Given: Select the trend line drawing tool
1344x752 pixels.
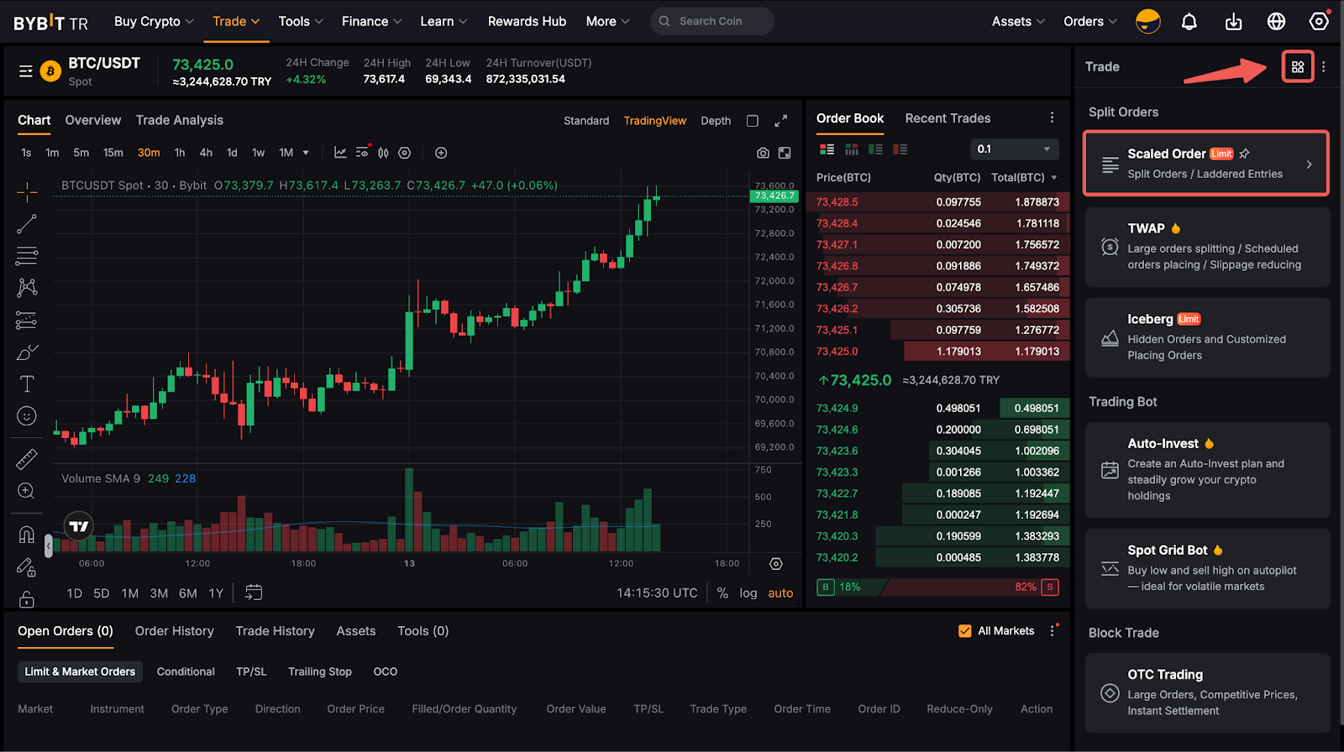Looking at the screenshot, I should coord(27,223).
